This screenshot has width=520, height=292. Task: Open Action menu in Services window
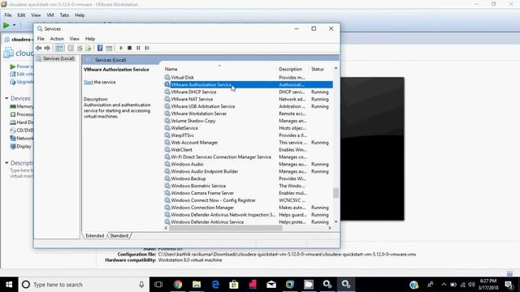click(57, 39)
